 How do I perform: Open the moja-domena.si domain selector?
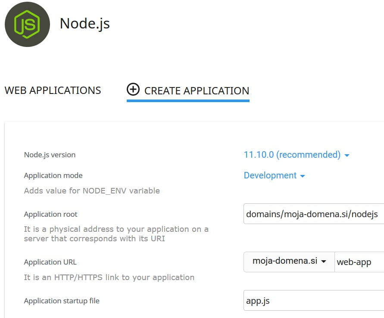point(289,262)
